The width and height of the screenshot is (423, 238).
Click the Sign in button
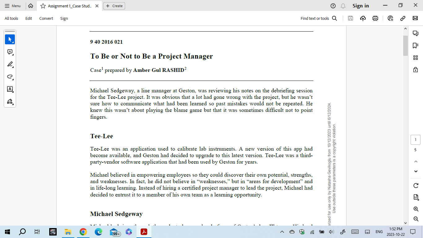tap(360, 5)
